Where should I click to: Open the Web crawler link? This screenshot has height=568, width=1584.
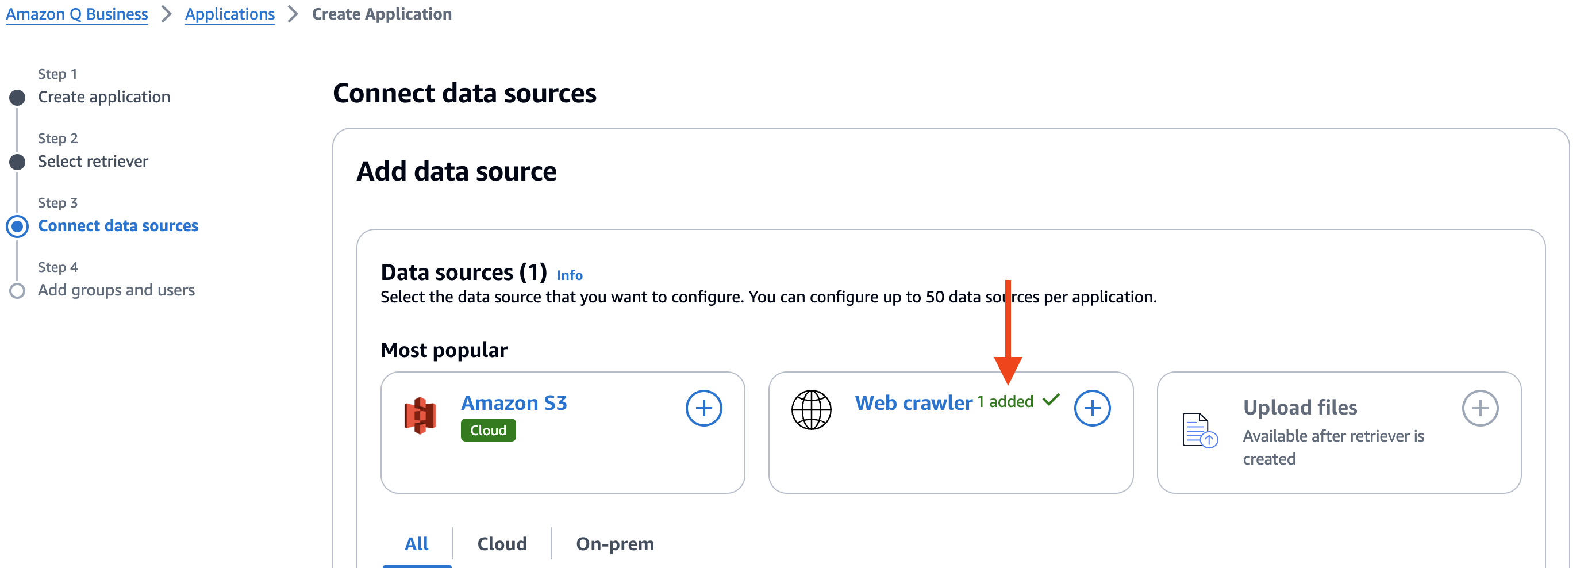click(x=913, y=402)
